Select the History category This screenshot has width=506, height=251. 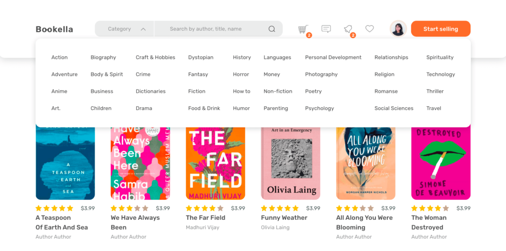pyautogui.click(x=242, y=57)
